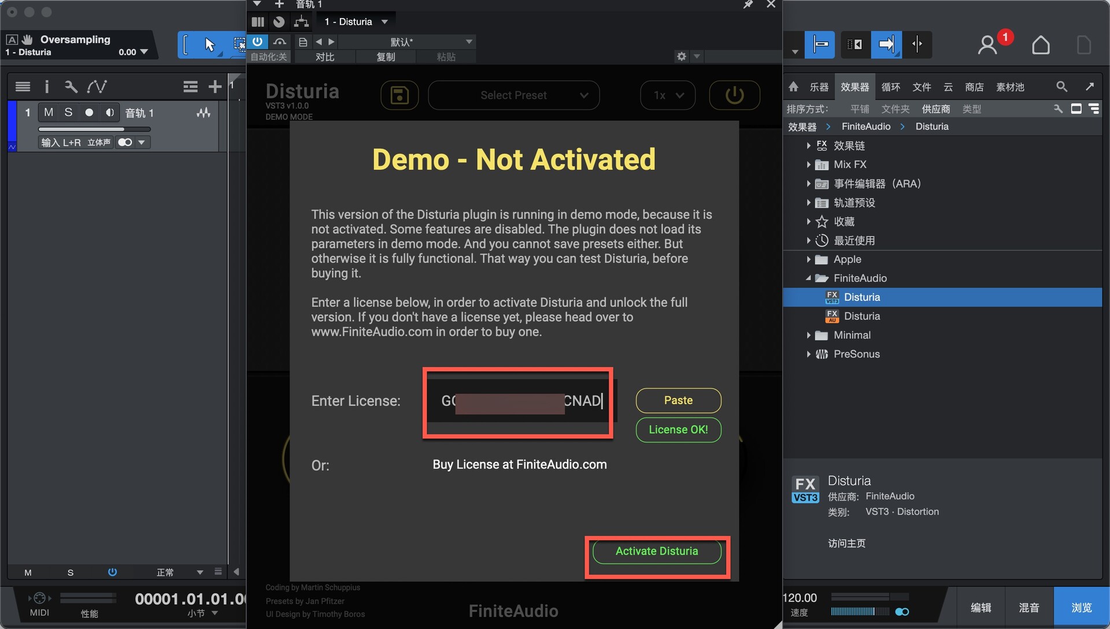Toggle Disturia large power button
Screen dimensions: 1110x629
[734, 95]
